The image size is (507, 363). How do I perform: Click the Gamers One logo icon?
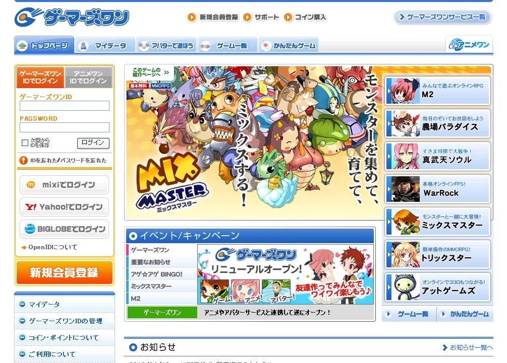tap(28, 18)
